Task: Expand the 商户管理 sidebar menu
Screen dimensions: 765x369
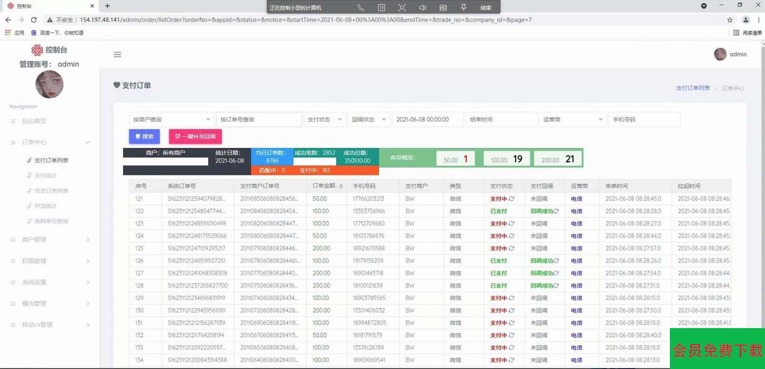Action: click(x=50, y=240)
